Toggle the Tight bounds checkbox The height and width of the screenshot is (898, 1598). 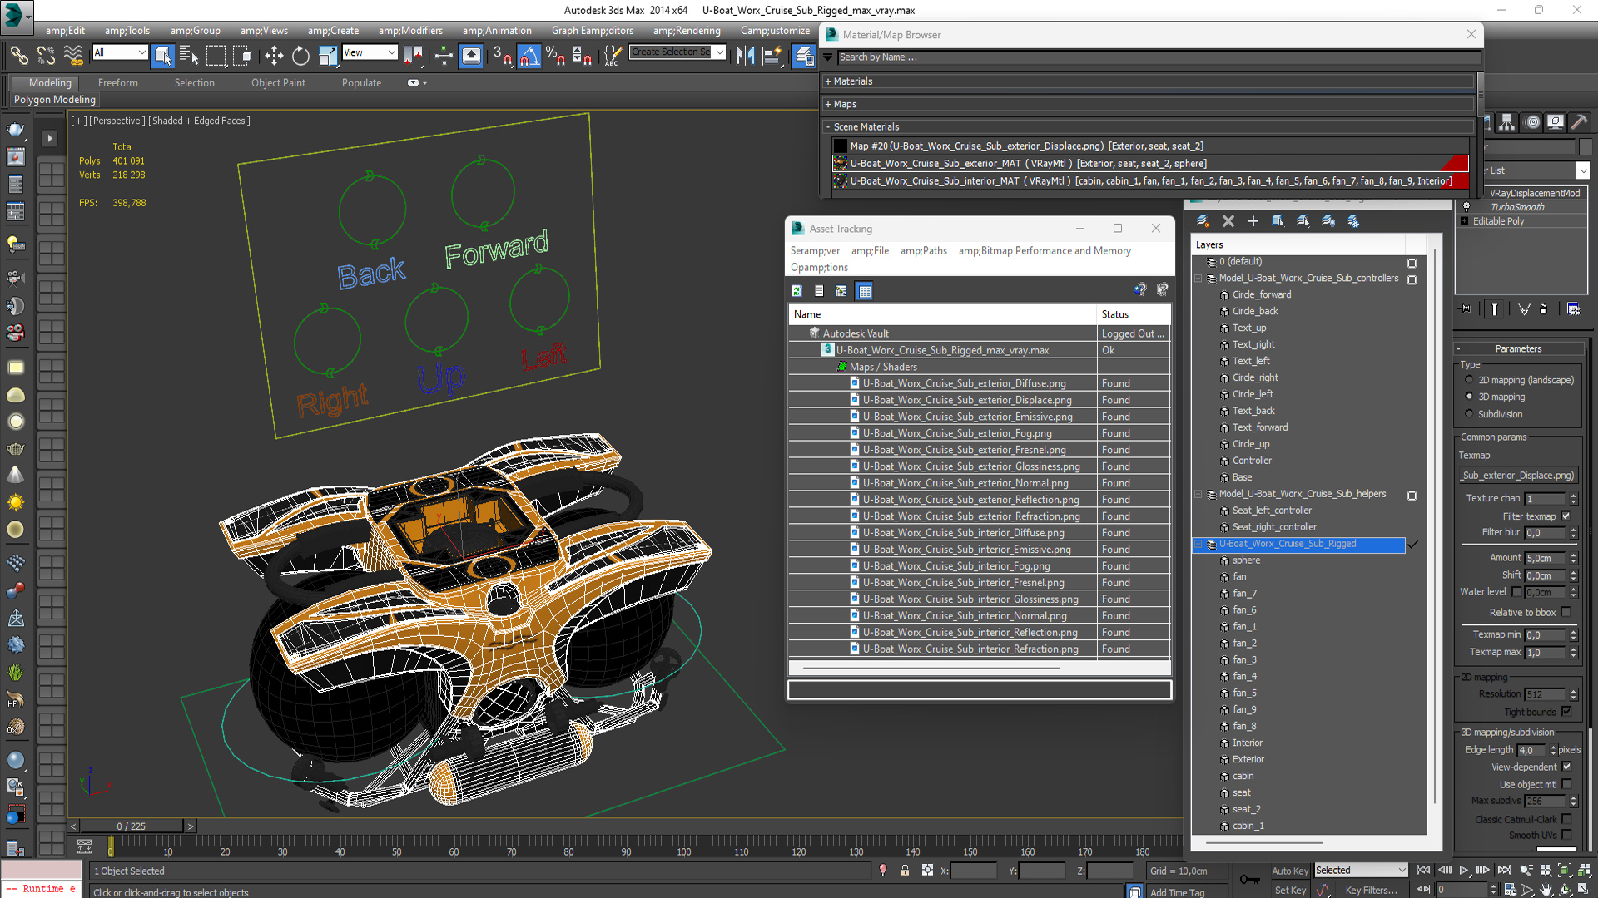pyautogui.click(x=1566, y=712)
